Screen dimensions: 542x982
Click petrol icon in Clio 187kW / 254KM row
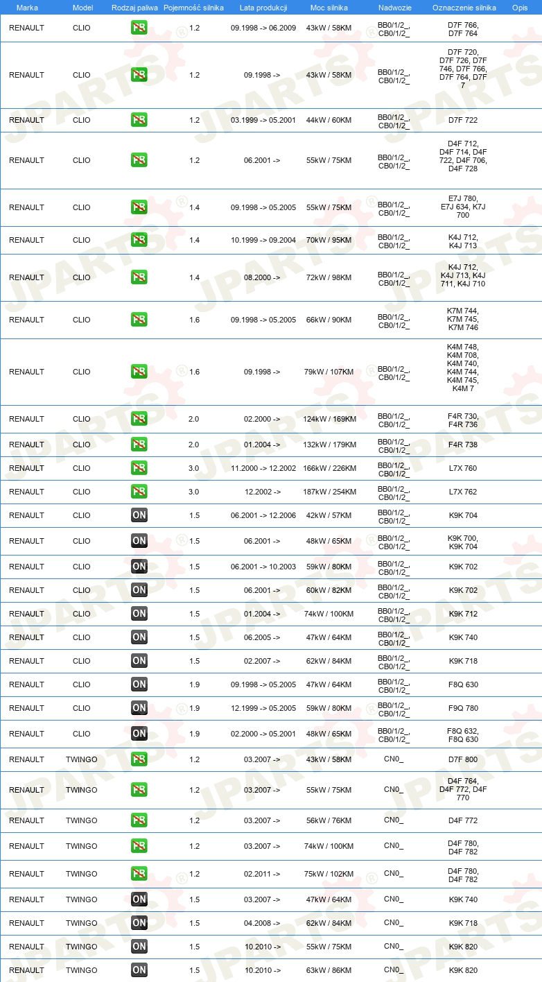[x=139, y=492]
